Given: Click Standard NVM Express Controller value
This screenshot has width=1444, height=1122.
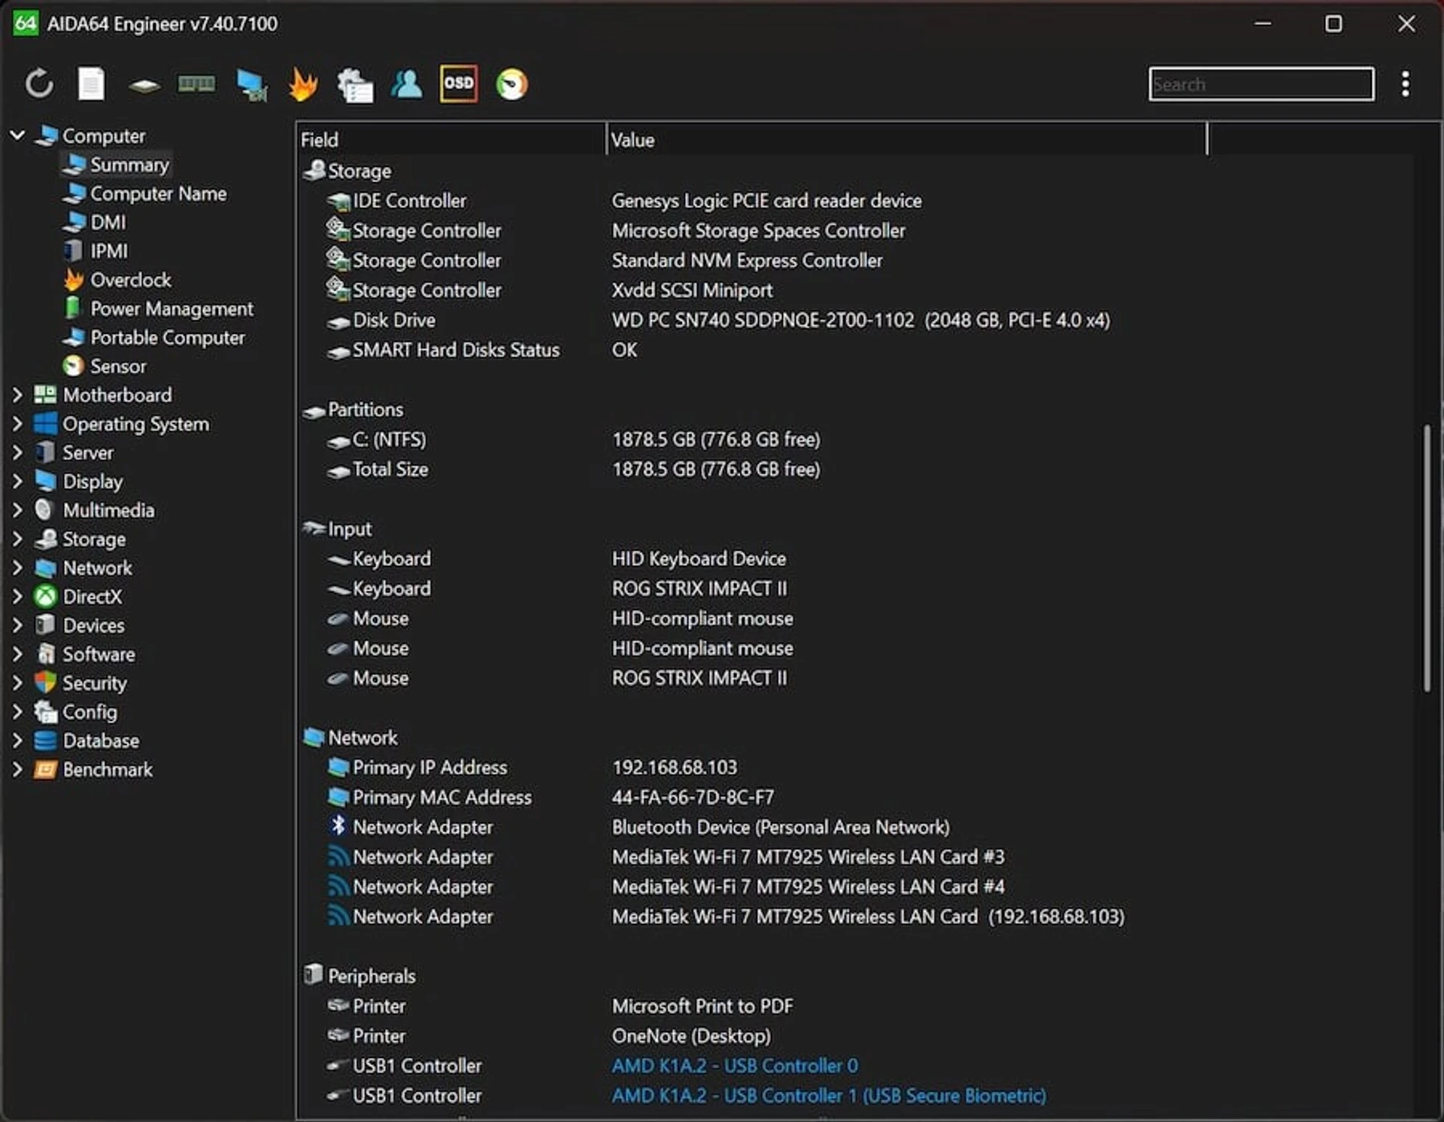Looking at the screenshot, I should click(747, 260).
